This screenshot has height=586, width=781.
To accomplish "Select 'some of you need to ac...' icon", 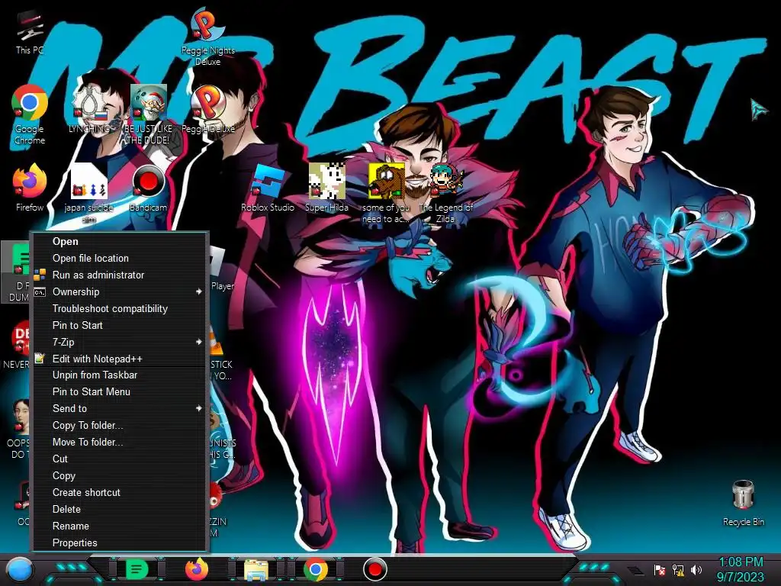I will point(386,194).
